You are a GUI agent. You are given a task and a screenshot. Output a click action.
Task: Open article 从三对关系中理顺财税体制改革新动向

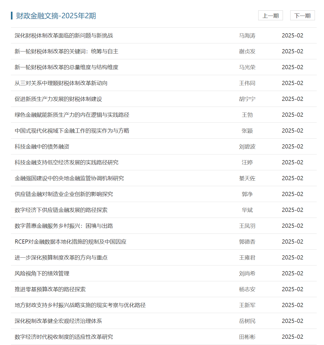tap(61, 83)
